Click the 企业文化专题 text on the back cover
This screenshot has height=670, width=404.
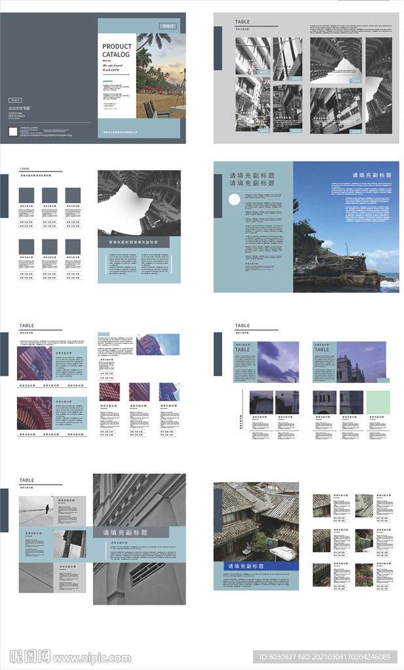click(19, 108)
